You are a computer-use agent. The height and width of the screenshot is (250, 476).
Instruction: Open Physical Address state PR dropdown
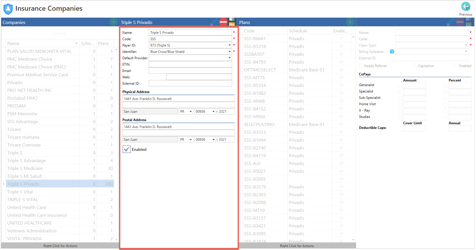[x=191, y=111]
